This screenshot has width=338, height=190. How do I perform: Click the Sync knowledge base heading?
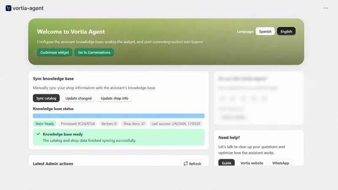pyautogui.click(x=53, y=79)
